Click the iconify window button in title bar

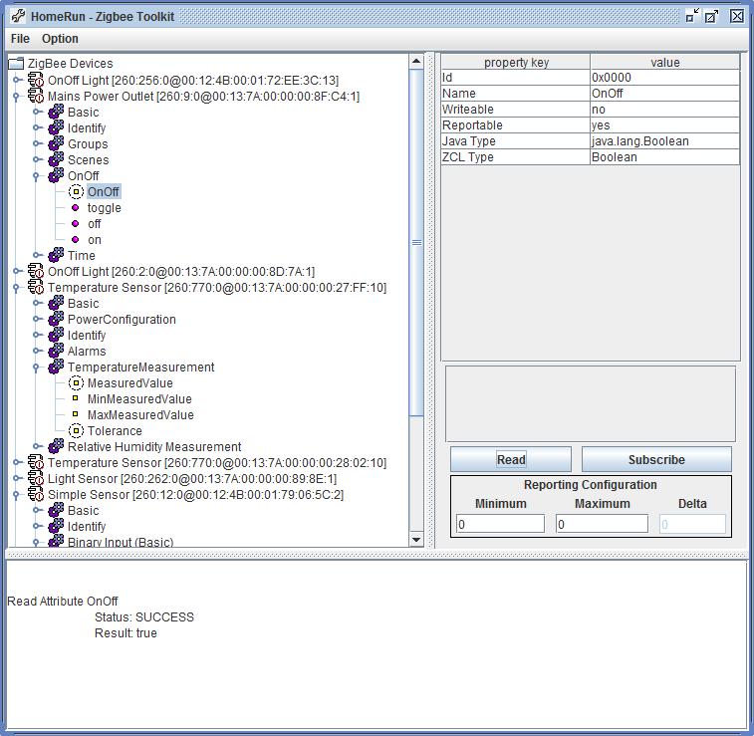point(692,15)
